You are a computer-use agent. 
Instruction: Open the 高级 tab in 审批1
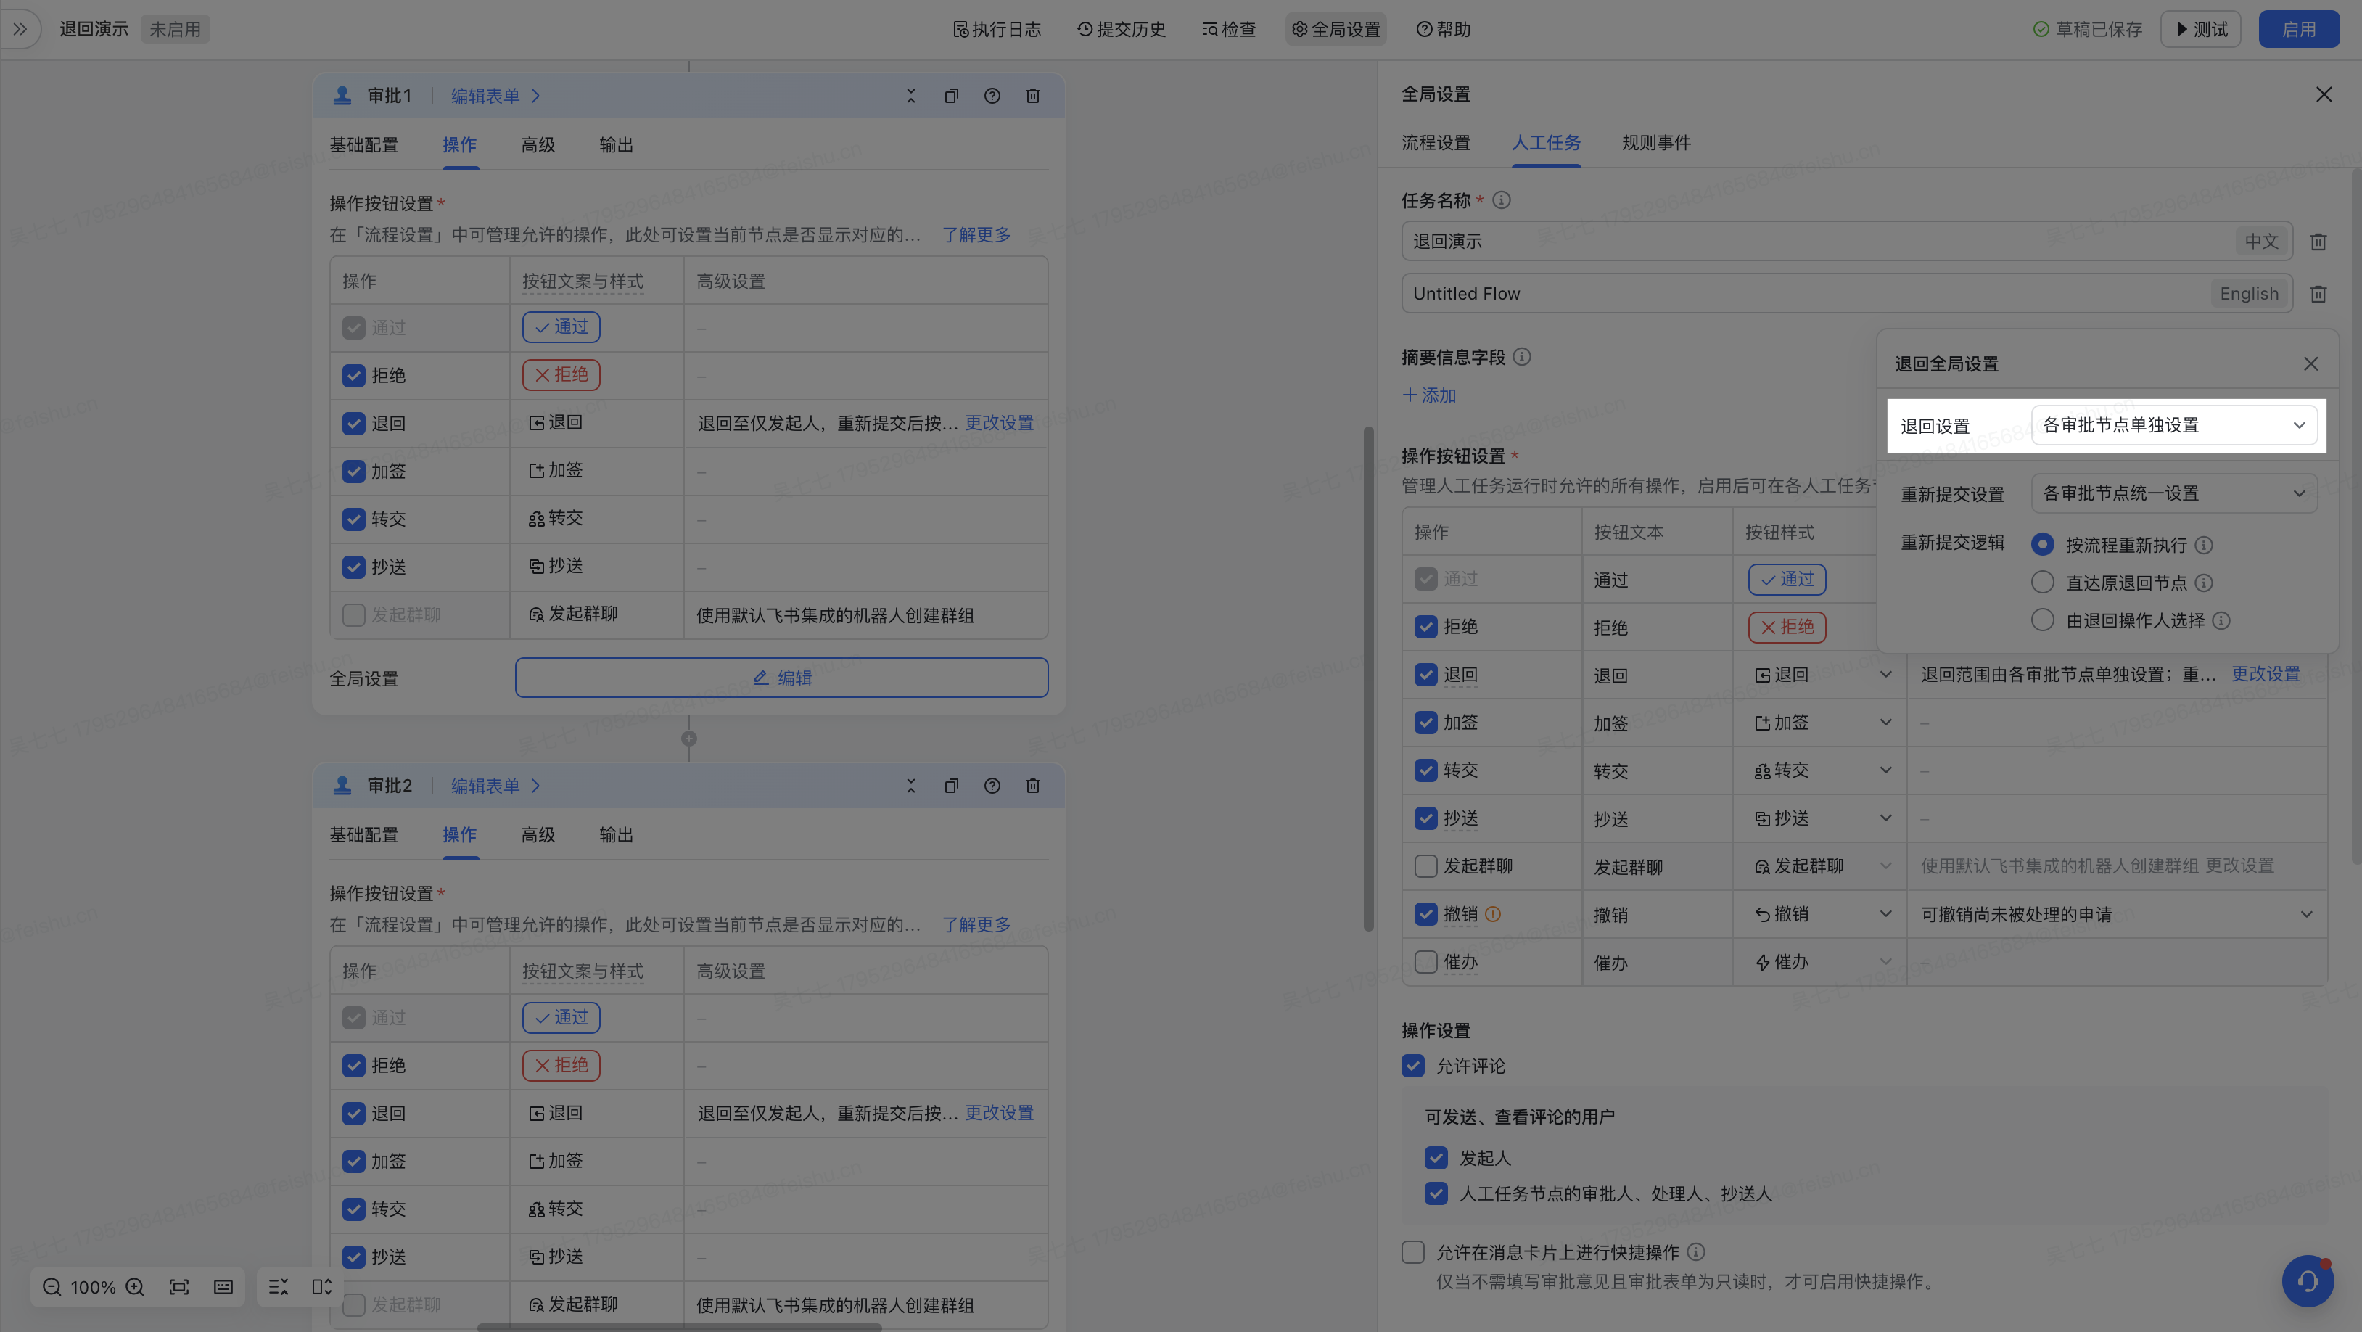[538, 145]
